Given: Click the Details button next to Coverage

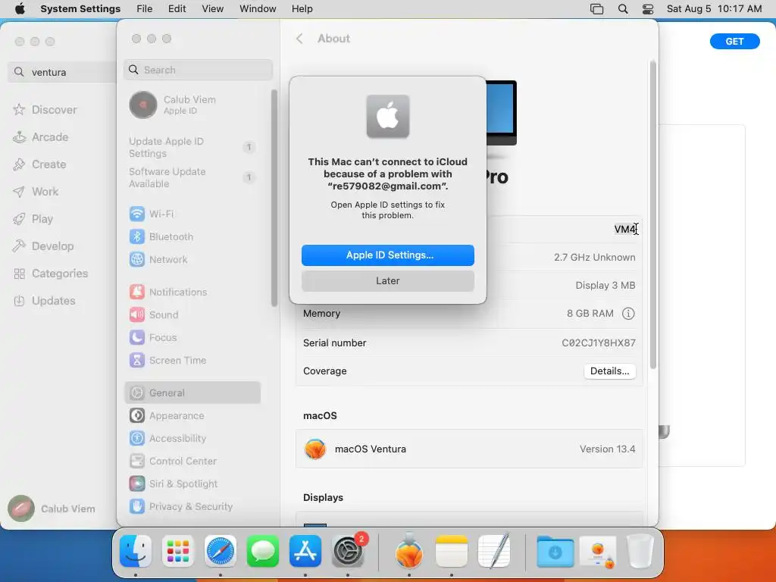Looking at the screenshot, I should [x=609, y=371].
